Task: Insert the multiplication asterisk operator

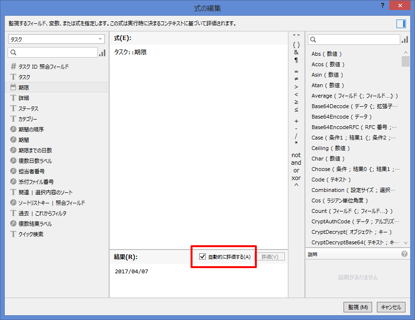Action: 296,143
